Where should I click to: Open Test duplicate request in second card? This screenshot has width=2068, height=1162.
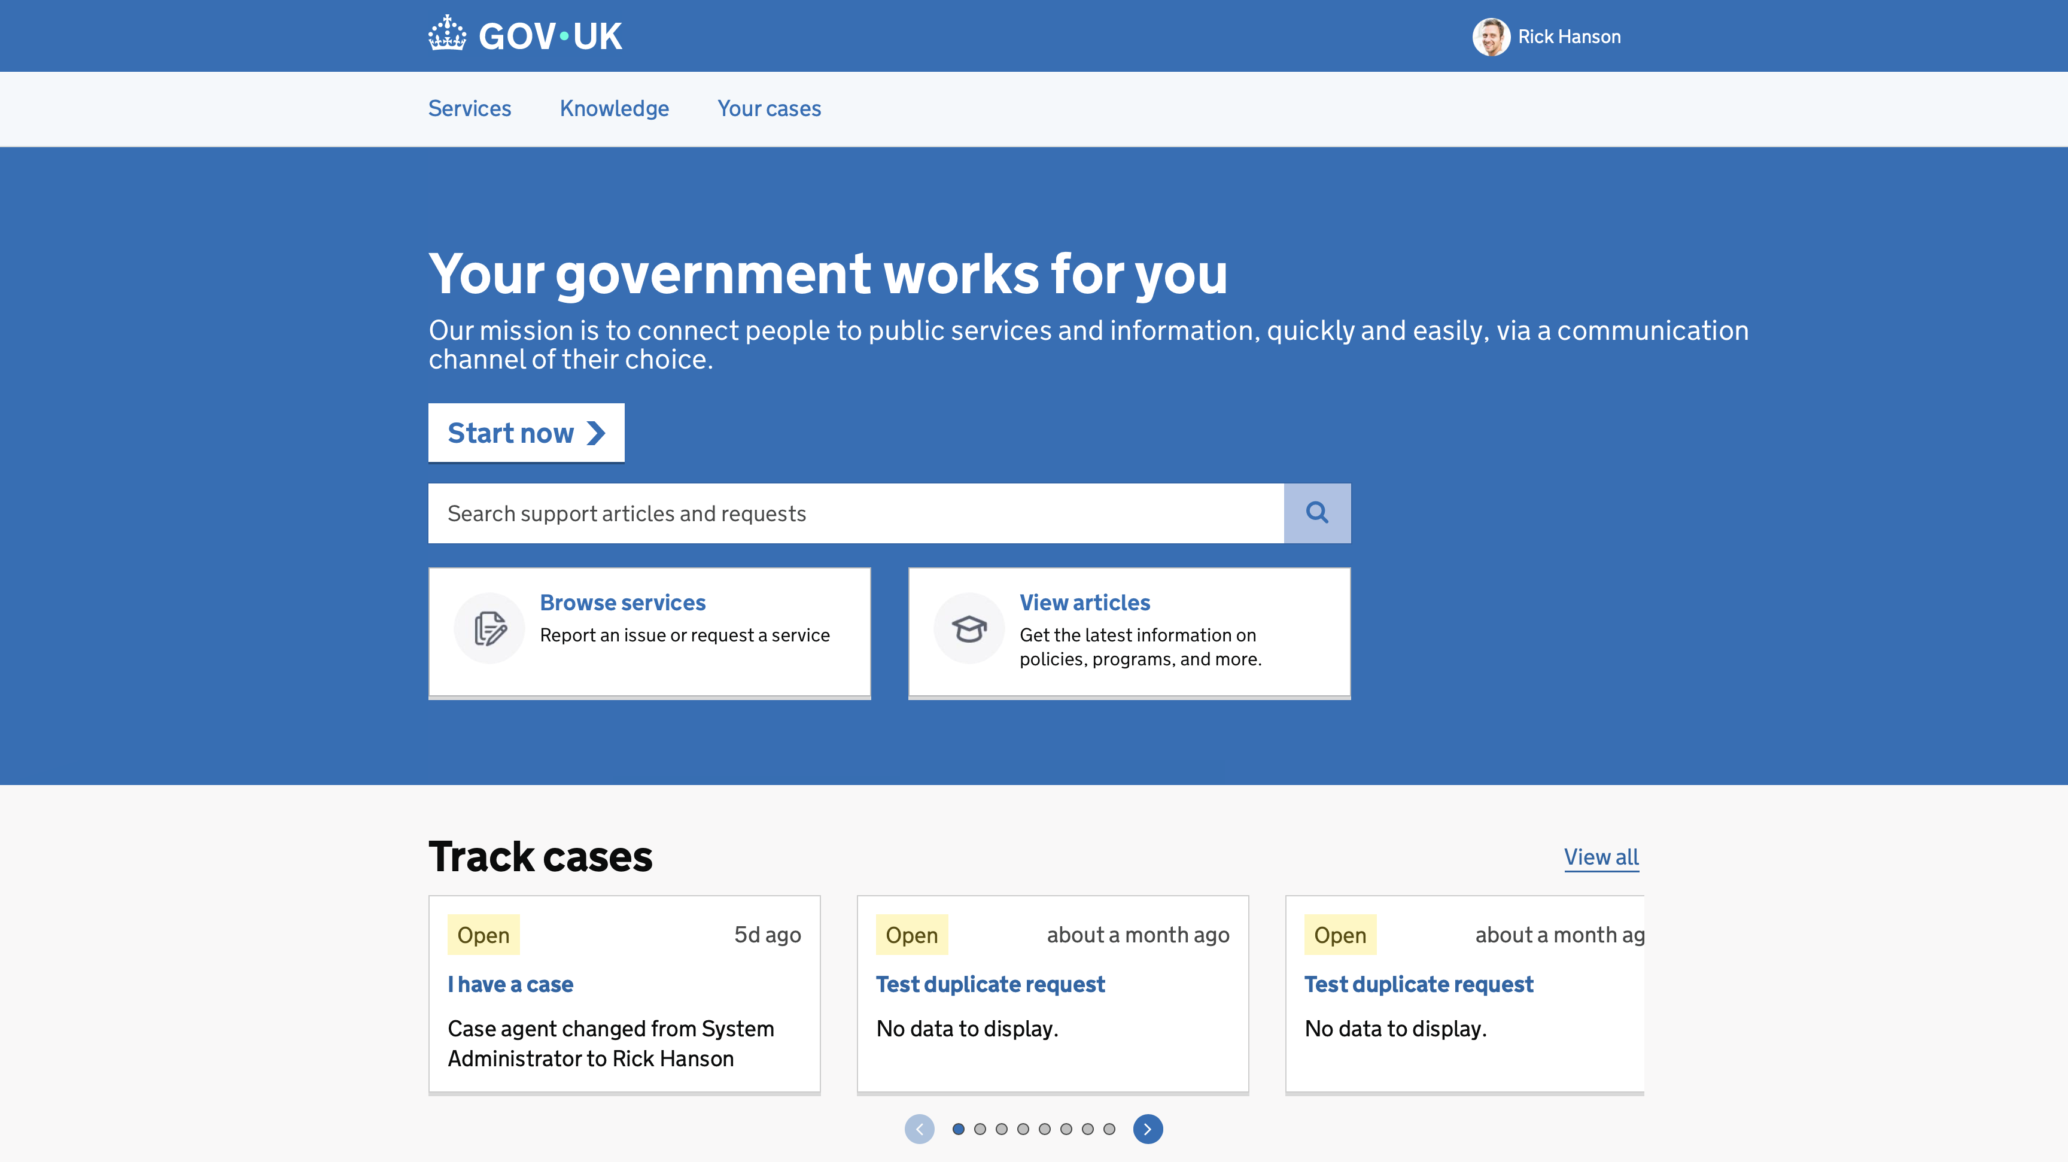pos(990,984)
